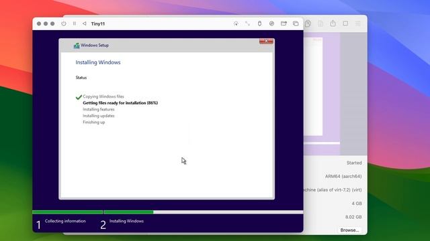Click the 'Installing features' status line
Screen dimensions: 430x241
click(x=99, y=109)
